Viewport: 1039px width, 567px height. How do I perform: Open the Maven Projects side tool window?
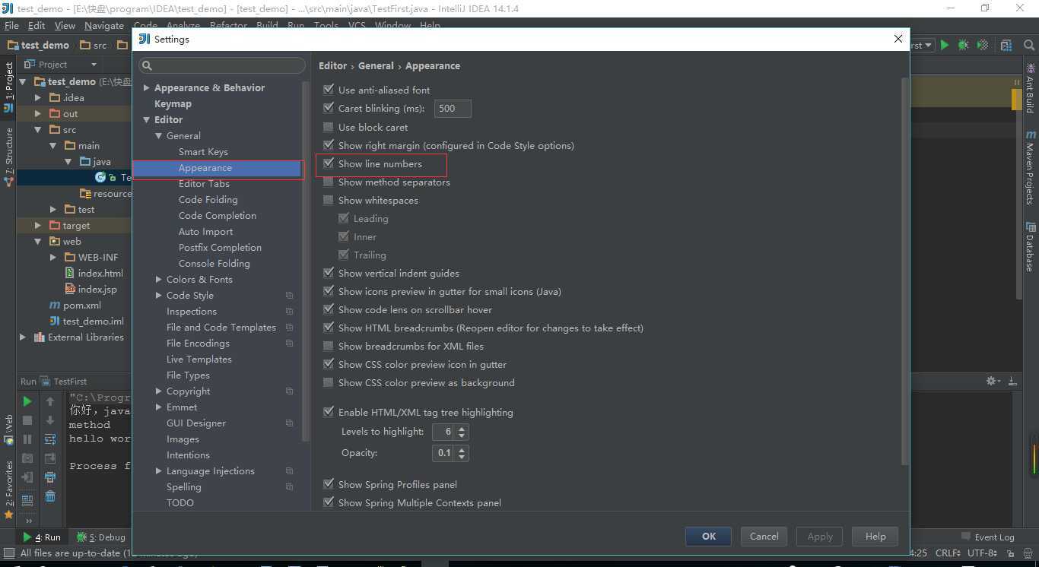(1031, 167)
